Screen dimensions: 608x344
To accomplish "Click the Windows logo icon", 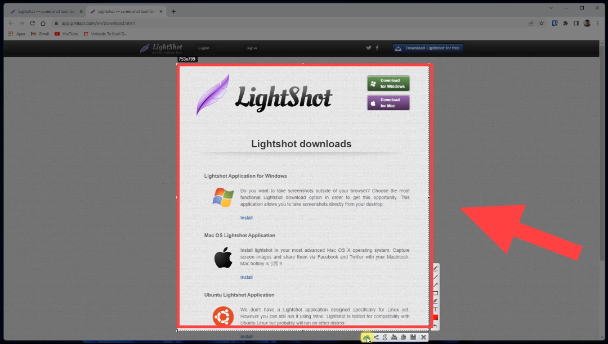I will (223, 197).
